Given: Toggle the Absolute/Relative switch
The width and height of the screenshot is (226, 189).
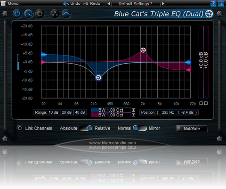Looking at the screenshot, I should tap(86, 128).
